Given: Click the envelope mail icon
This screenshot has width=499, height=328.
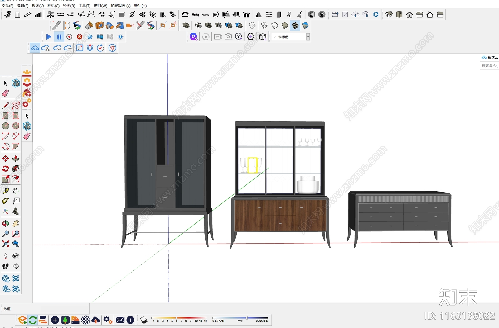Looking at the screenshot, I should (120, 320).
